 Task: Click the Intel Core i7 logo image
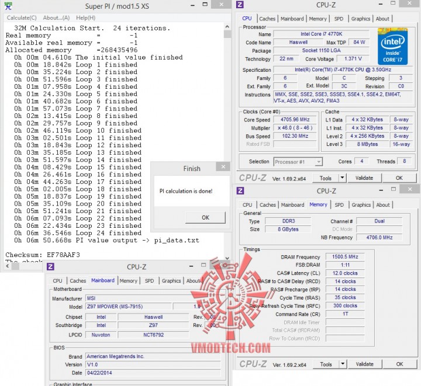[393, 46]
